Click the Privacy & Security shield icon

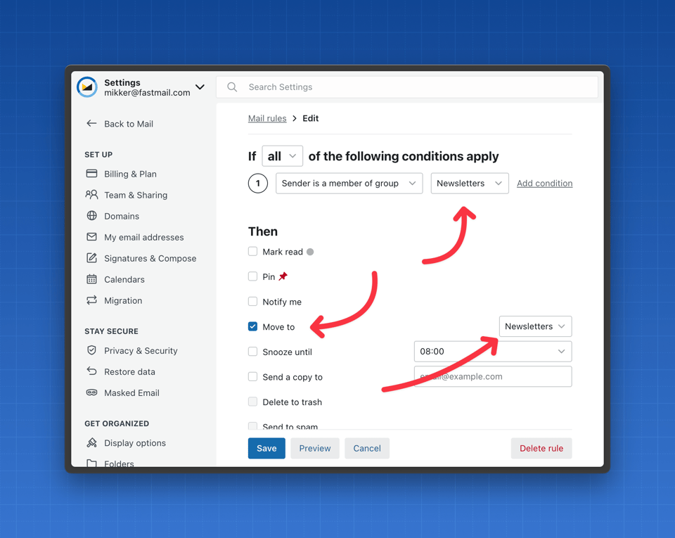91,350
